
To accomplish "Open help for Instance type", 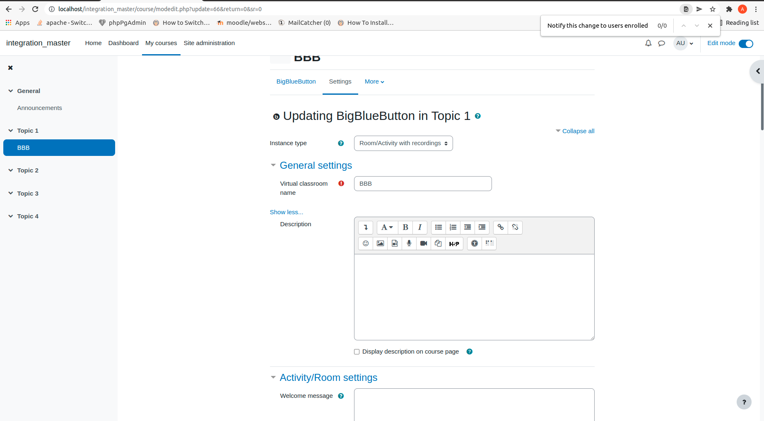I will 341,144.
